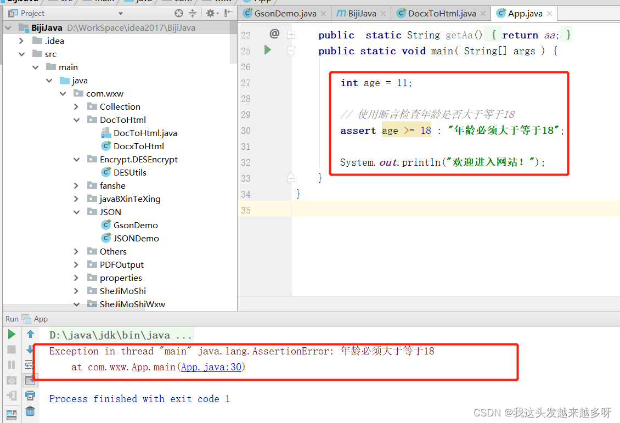Select the Project tool window title
The width and height of the screenshot is (620, 423).
point(32,13)
